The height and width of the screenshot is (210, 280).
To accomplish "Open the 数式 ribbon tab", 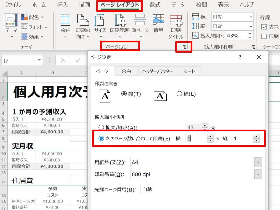I will pyautogui.click(x=155, y=5).
